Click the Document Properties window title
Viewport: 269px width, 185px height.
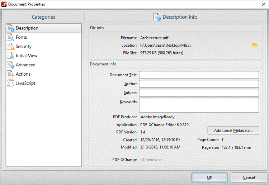point(27,4)
